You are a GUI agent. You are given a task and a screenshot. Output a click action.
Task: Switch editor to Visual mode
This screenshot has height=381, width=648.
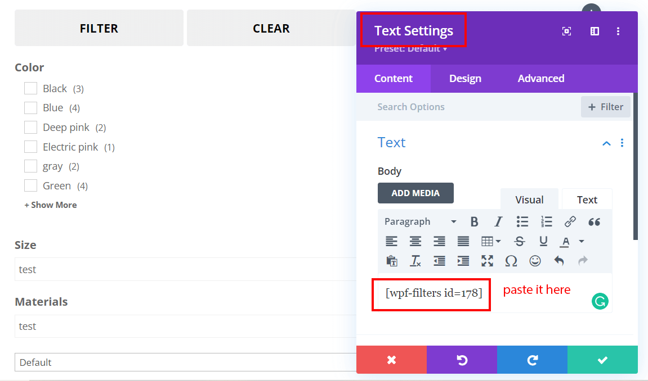click(529, 199)
